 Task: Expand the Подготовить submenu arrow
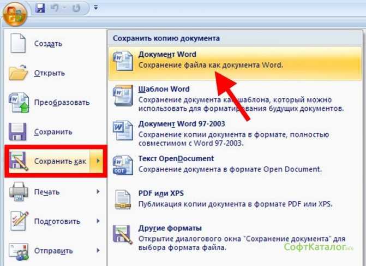tap(98, 221)
